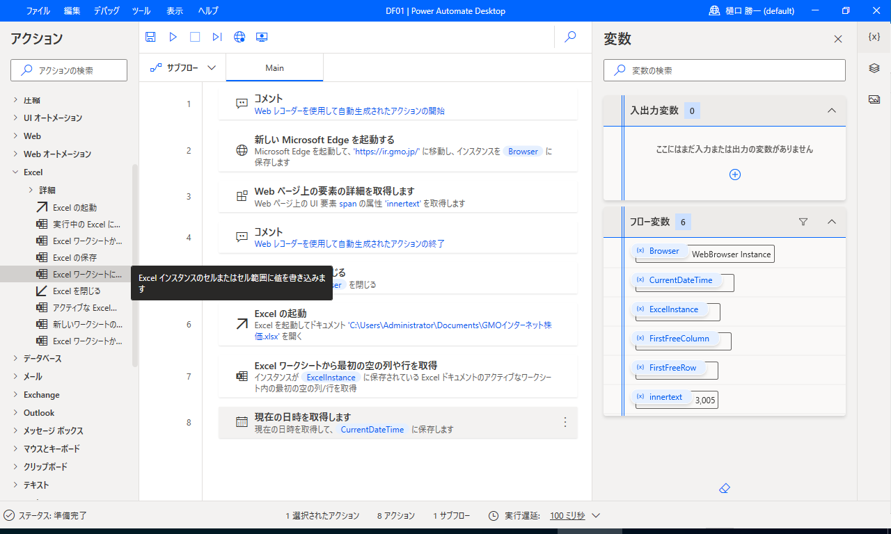
Task: Select the ExcelInstance flow variable
Action: (x=668, y=309)
